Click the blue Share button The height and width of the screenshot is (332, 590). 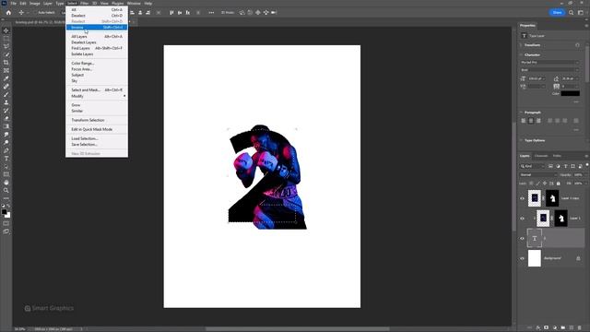pyautogui.click(x=557, y=12)
